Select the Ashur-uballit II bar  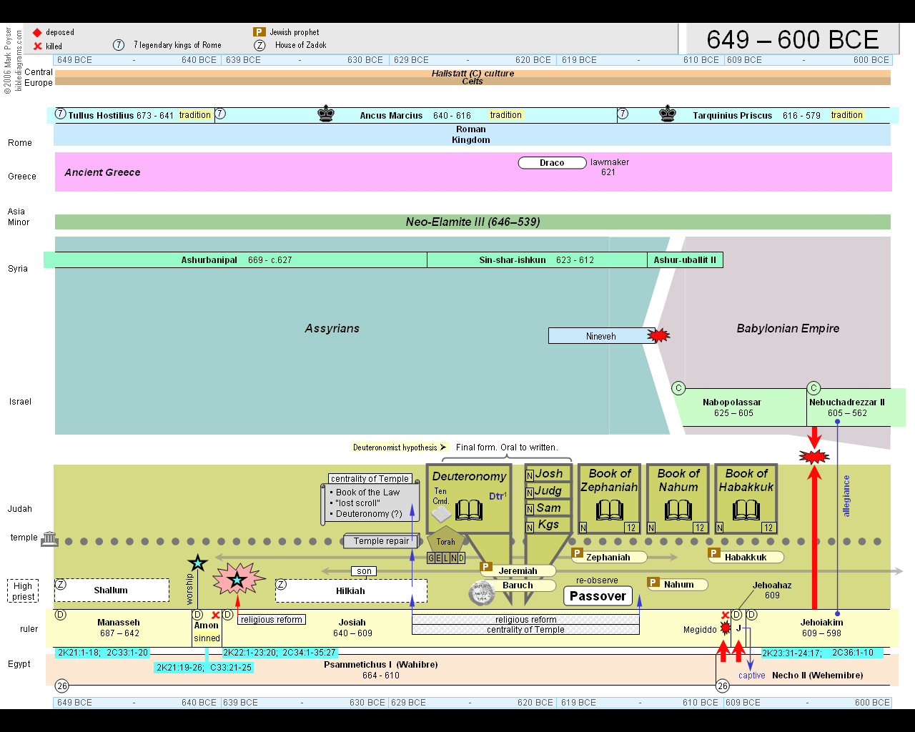[x=685, y=260]
